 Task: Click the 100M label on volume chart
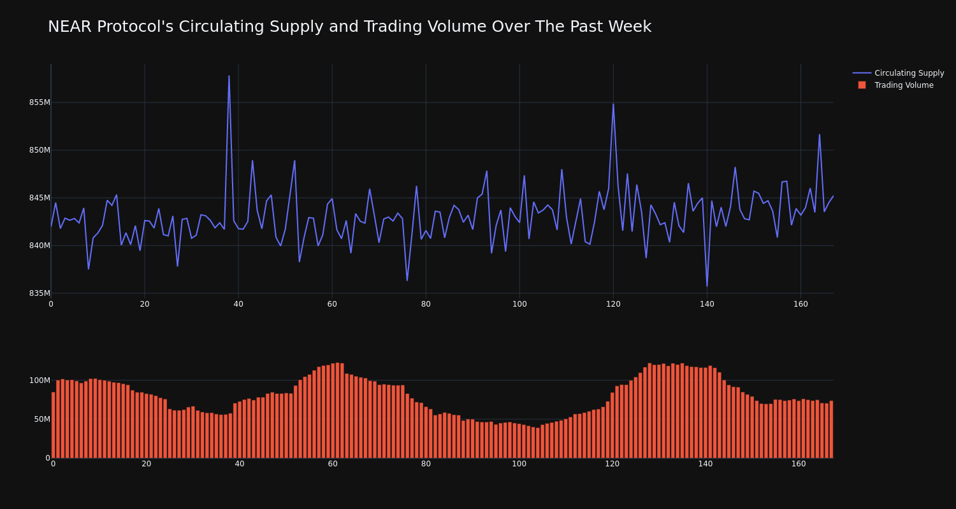[x=40, y=380]
